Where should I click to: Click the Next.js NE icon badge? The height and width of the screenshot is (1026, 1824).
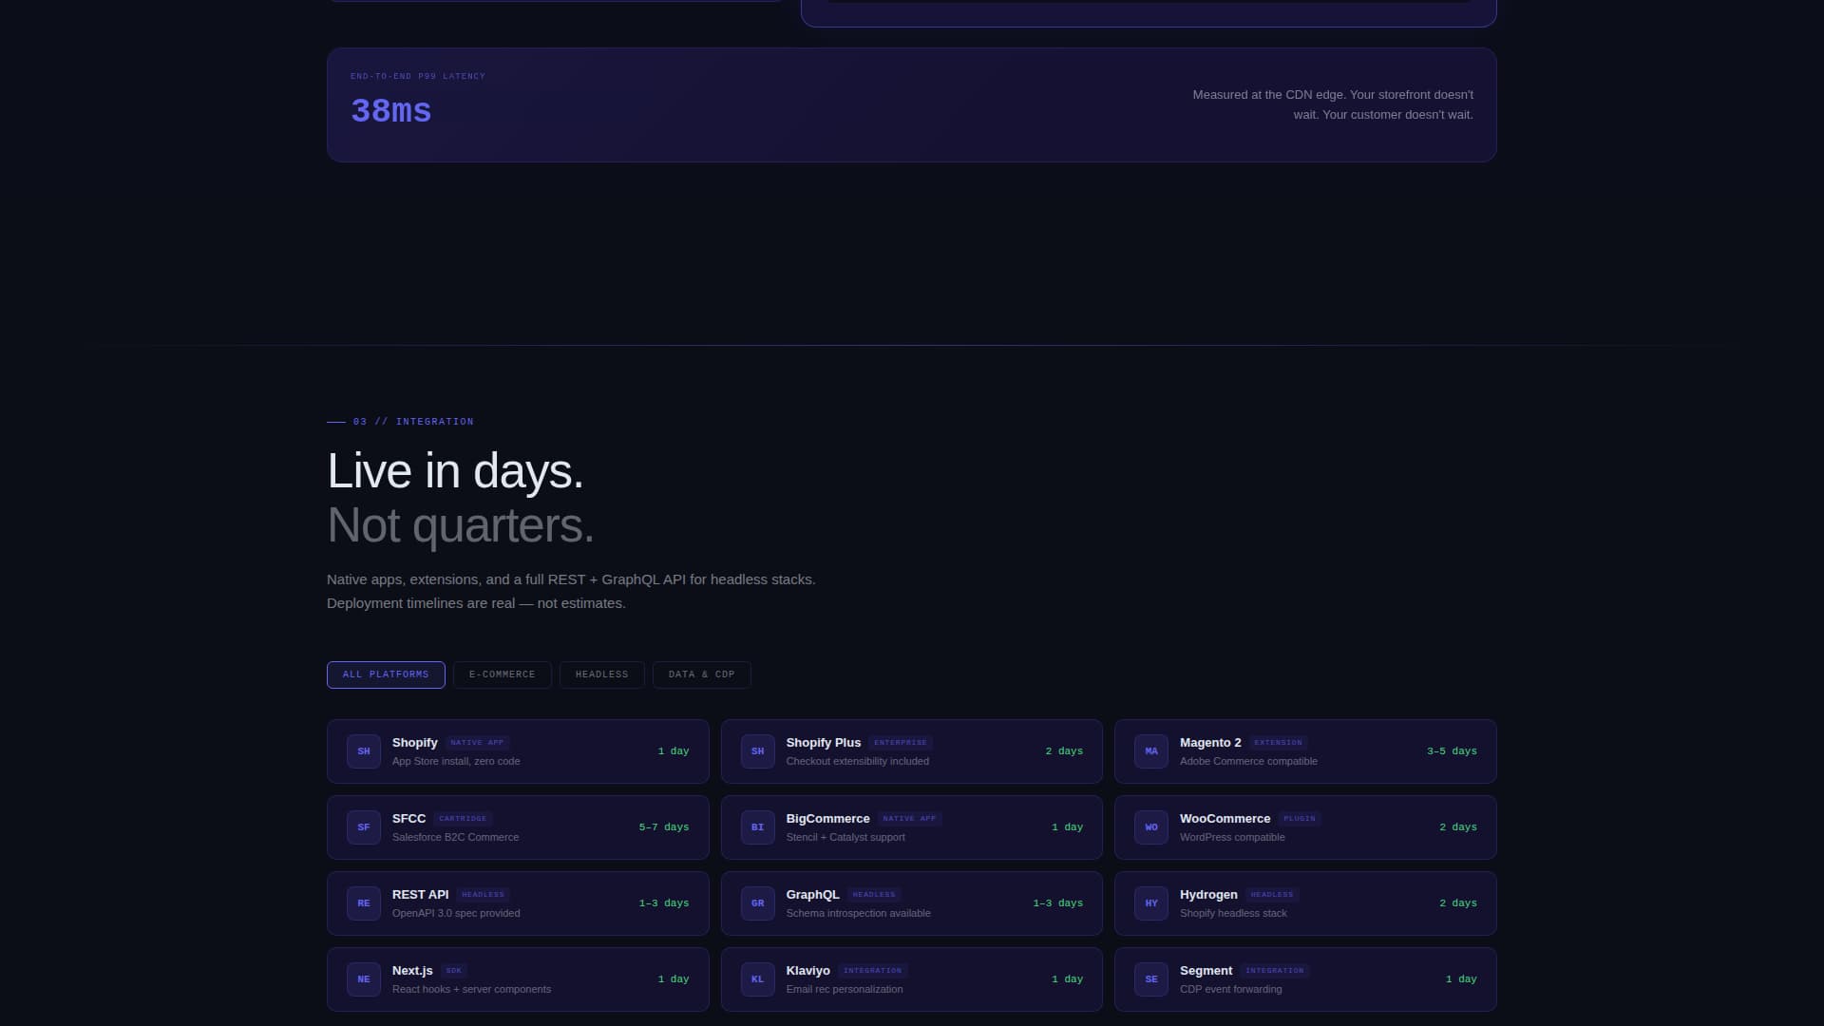(x=364, y=979)
